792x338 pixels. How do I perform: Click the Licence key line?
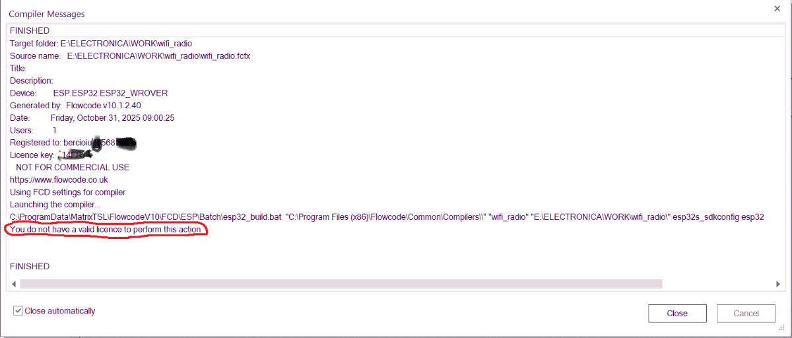point(49,155)
